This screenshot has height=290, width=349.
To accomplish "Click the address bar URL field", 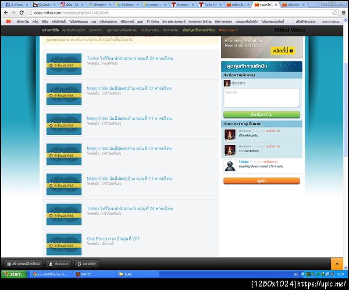I will pos(178,13).
